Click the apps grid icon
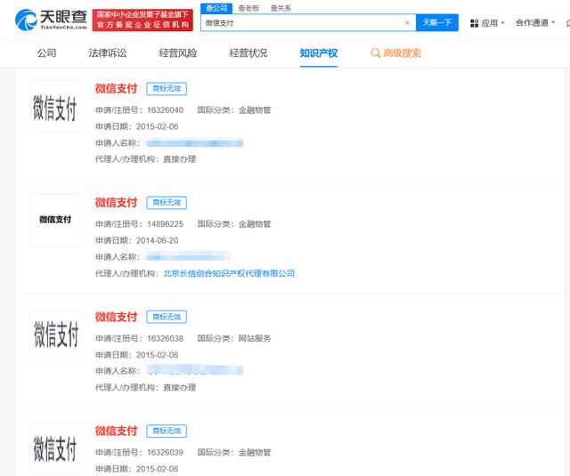The height and width of the screenshot is (476, 570). pos(474,23)
